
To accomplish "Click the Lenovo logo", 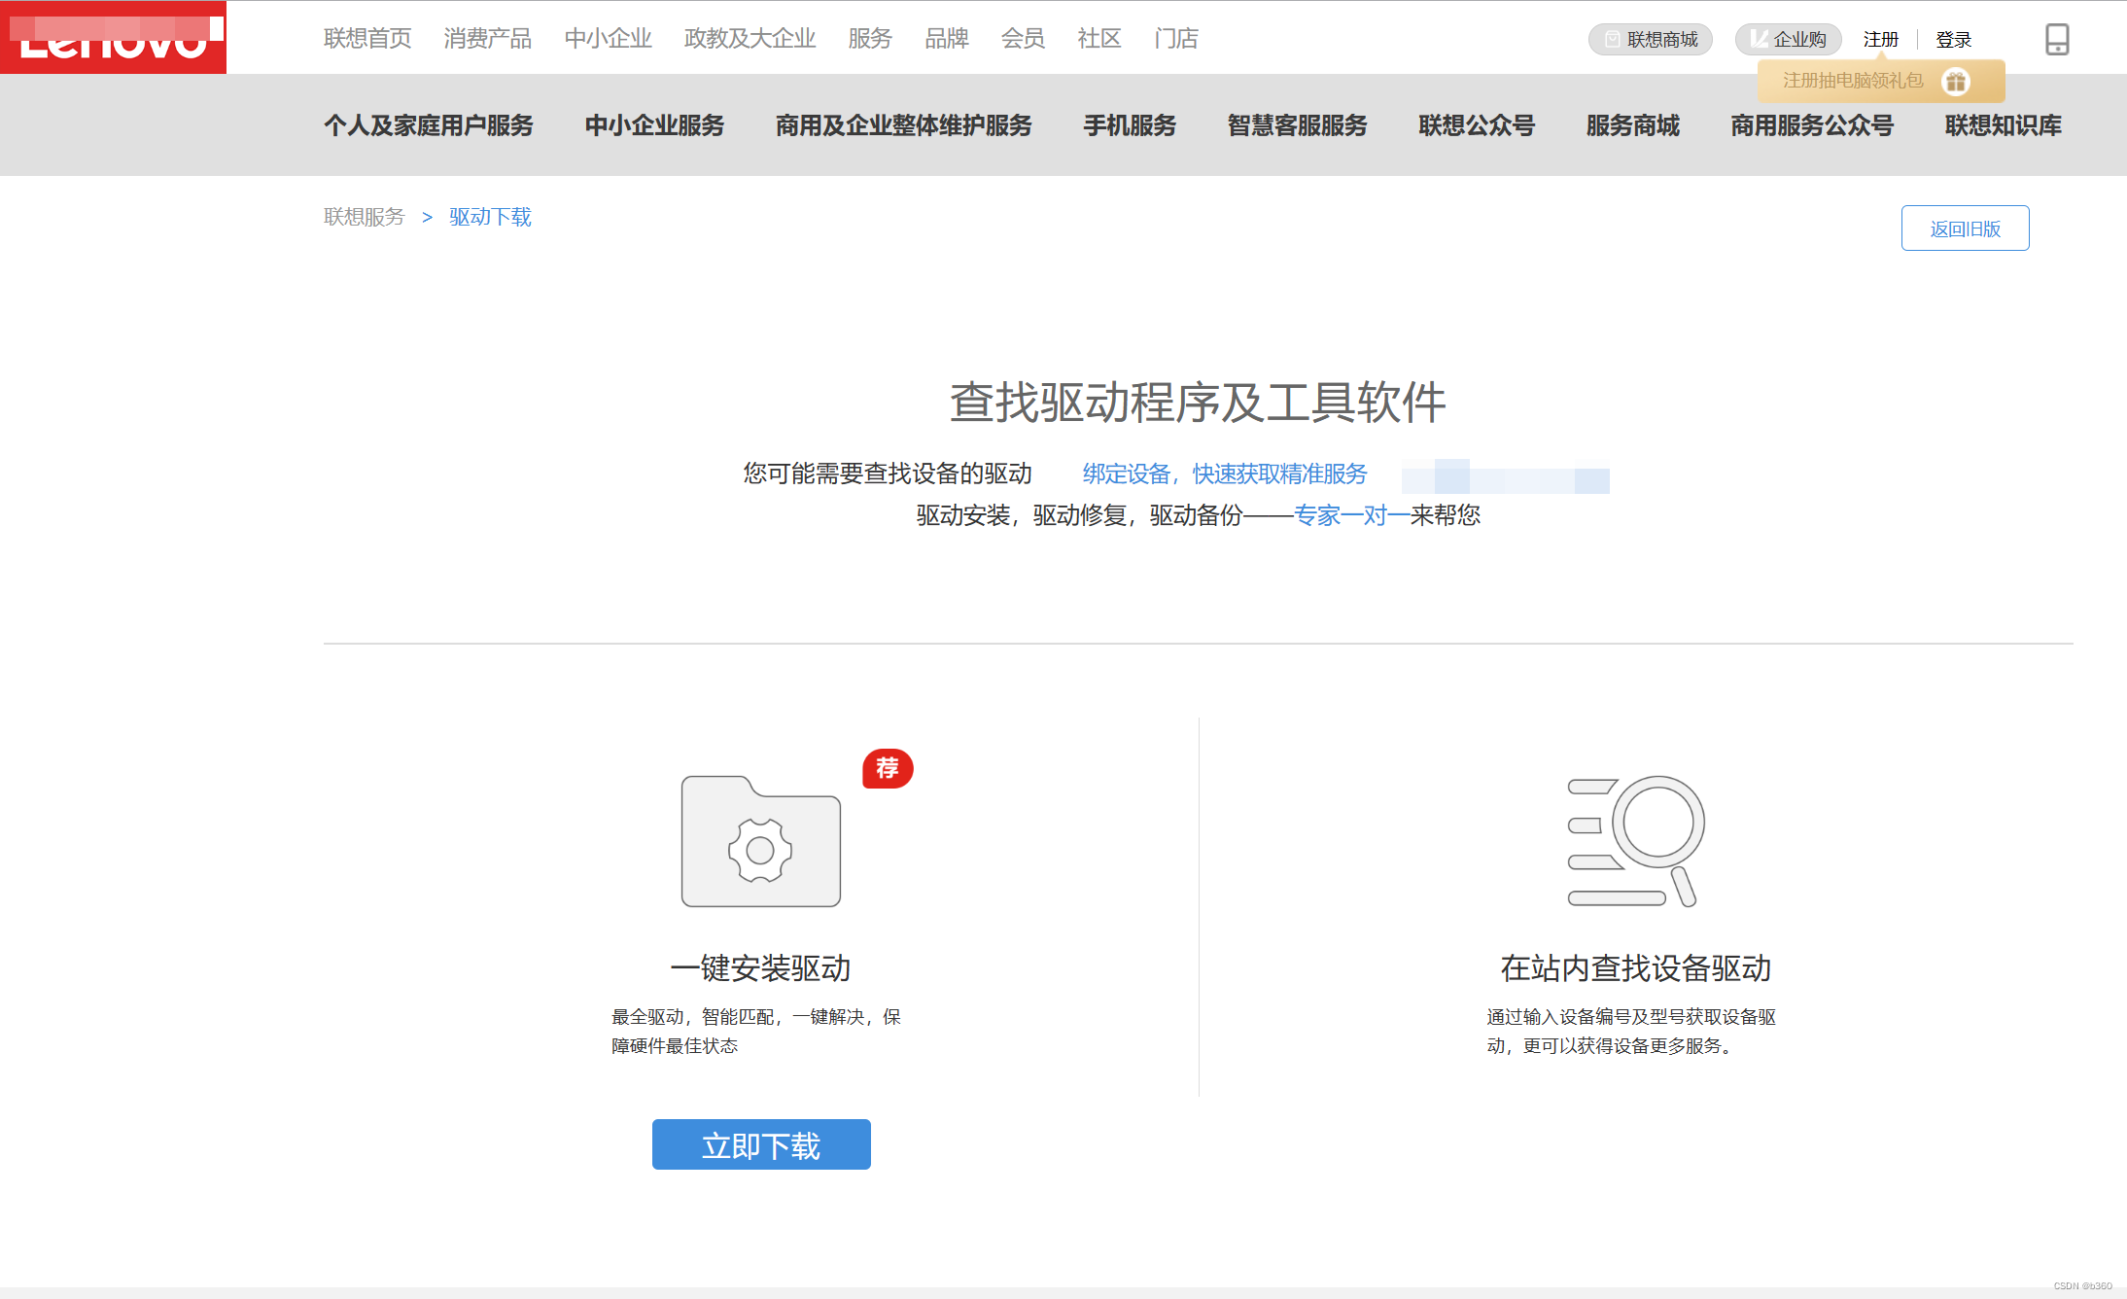I will (x=113, y=38).
